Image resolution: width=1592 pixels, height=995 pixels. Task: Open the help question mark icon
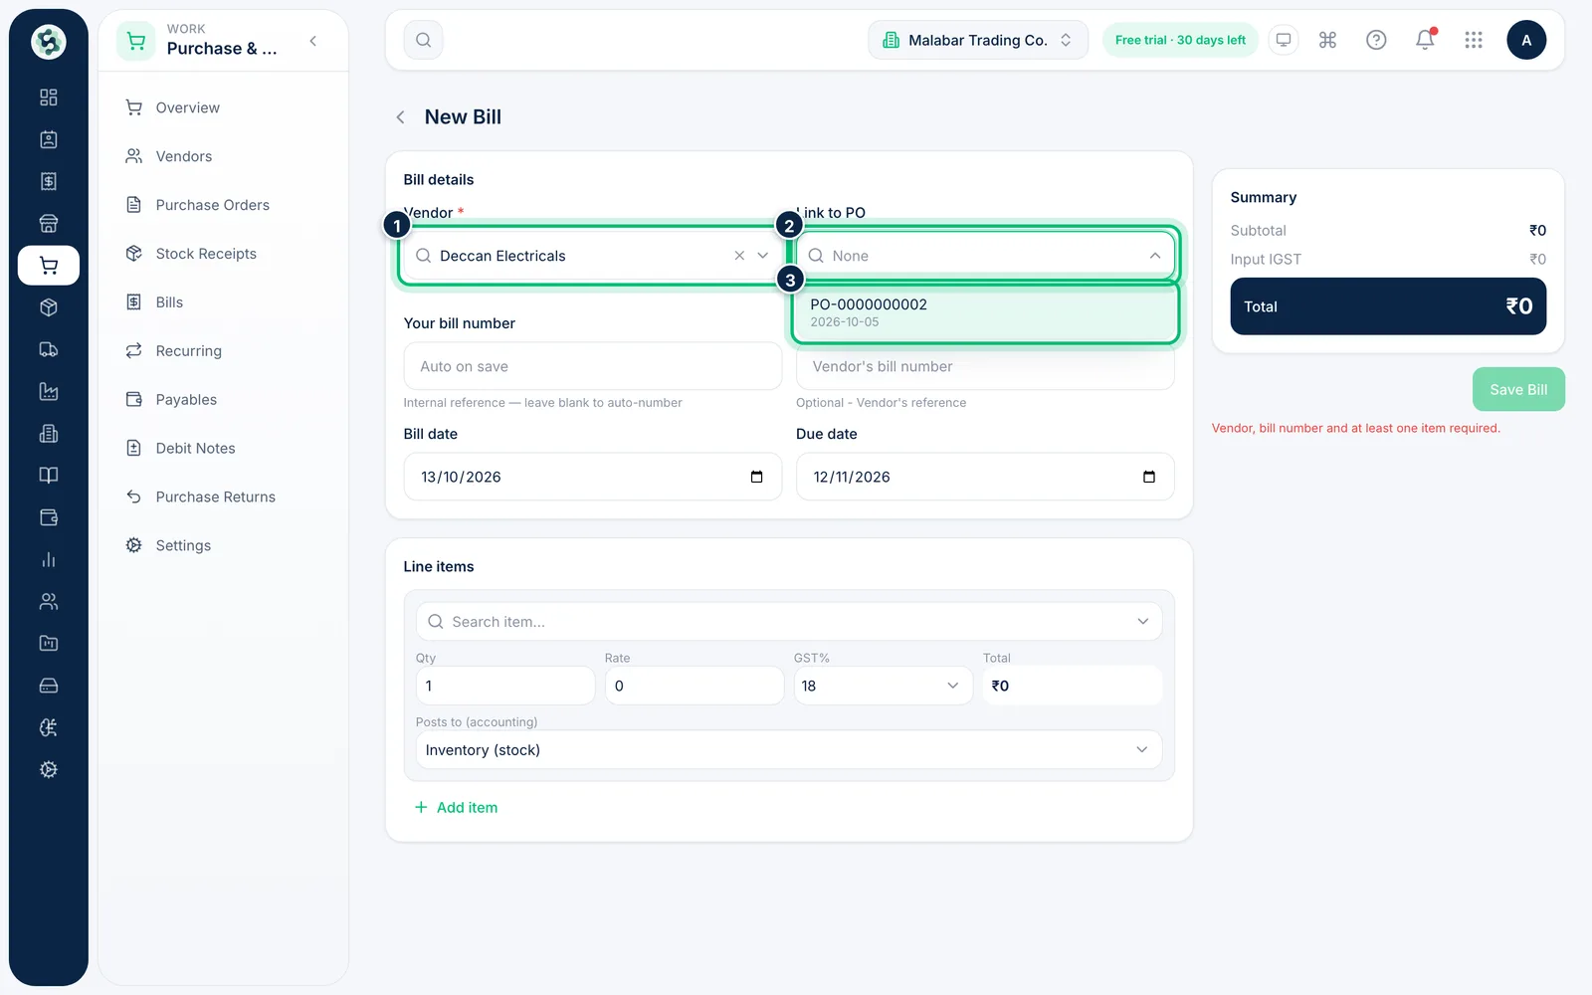tap(1376, 40)
